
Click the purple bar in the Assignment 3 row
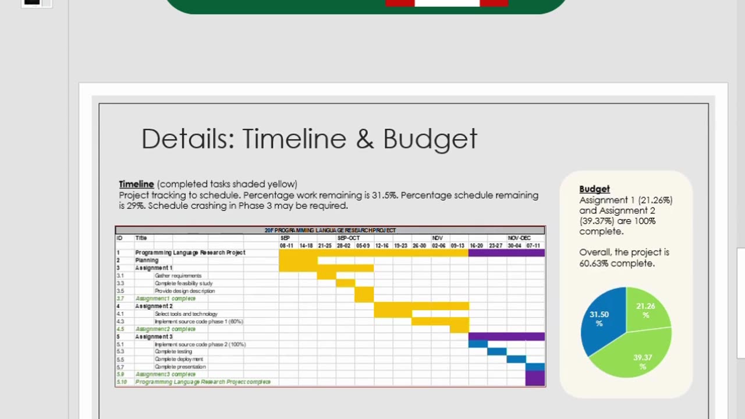tap(506, 336)
